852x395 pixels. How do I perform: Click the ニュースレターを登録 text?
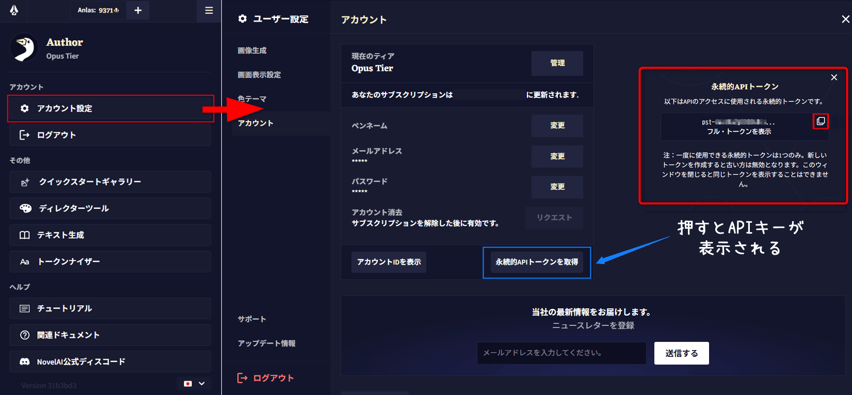point(593,325)
